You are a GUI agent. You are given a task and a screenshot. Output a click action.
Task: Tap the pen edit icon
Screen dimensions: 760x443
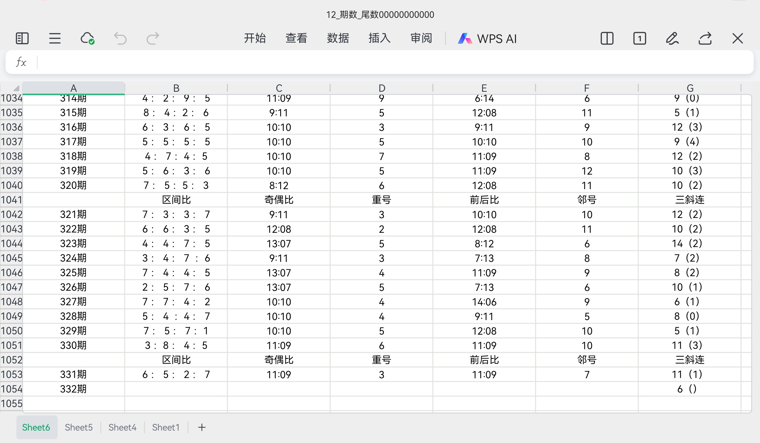coord(672,39)
